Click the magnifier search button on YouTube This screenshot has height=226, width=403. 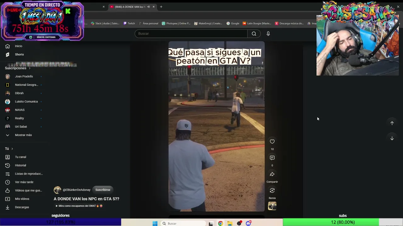pyautogui.click(x=254, y=34)
